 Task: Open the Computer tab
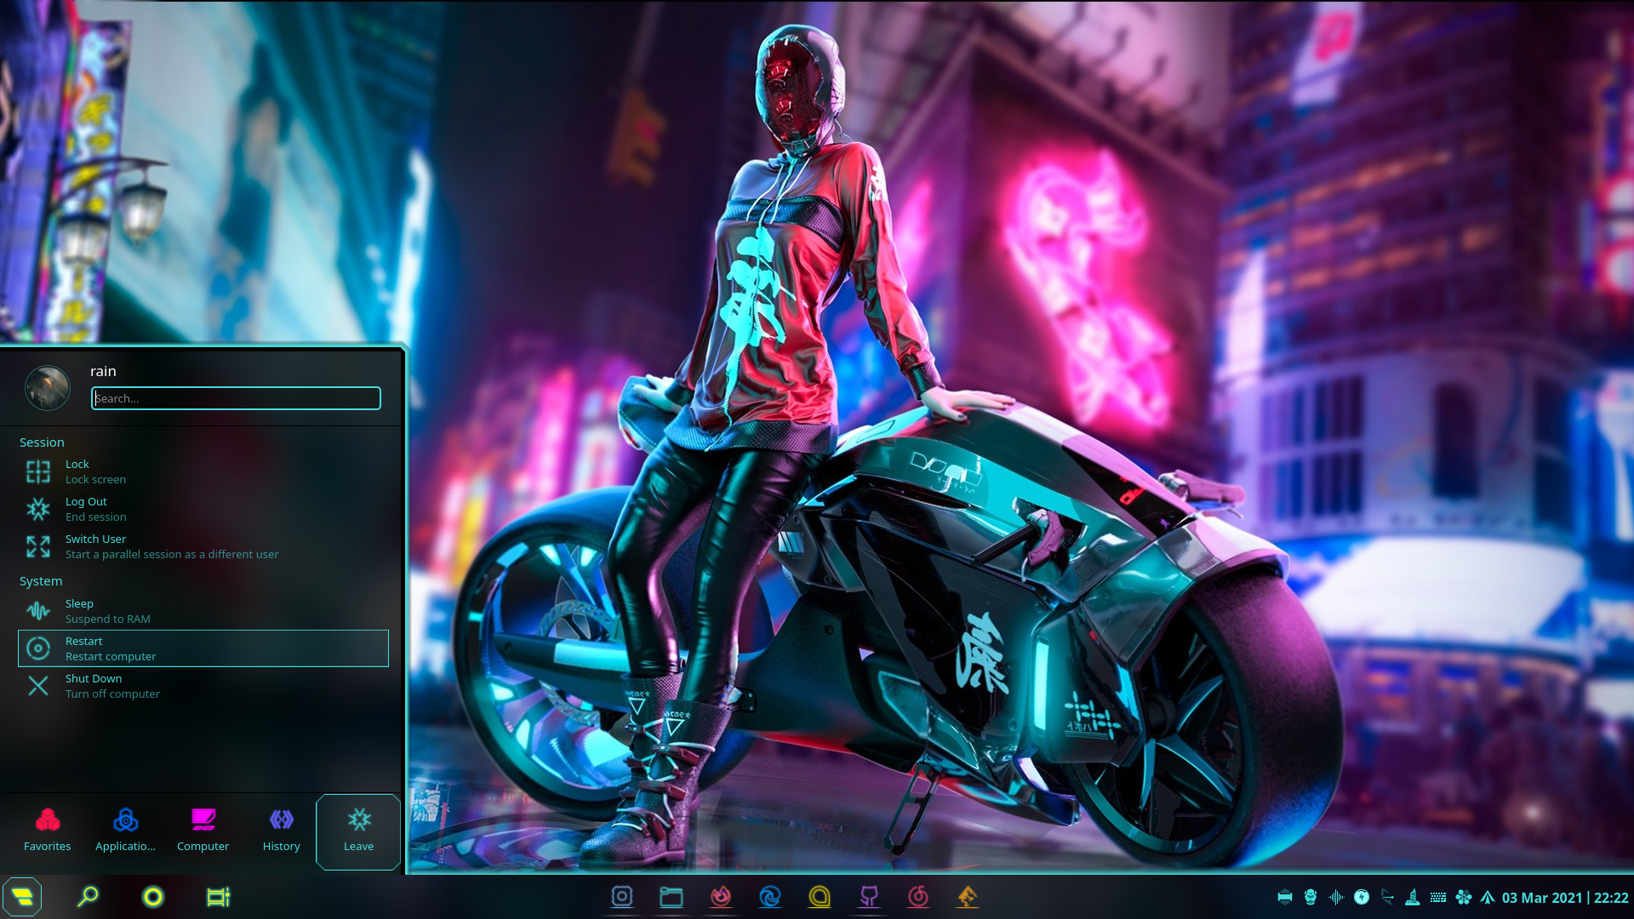pos(203,831)
